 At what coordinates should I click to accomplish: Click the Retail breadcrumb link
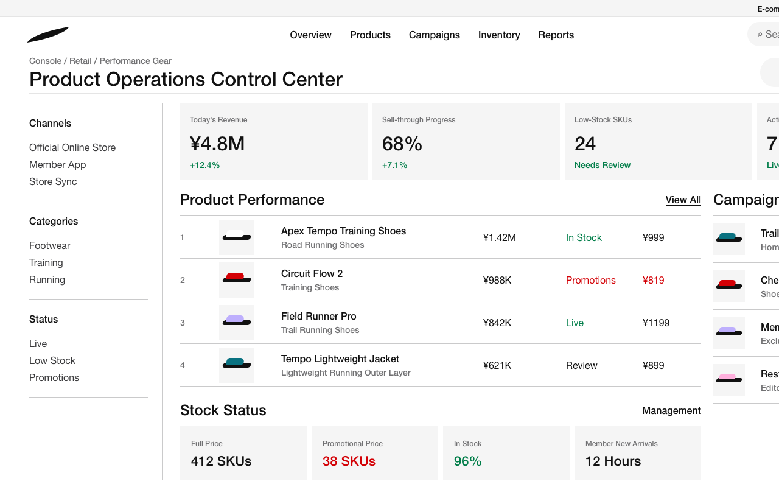pos(80,61)
